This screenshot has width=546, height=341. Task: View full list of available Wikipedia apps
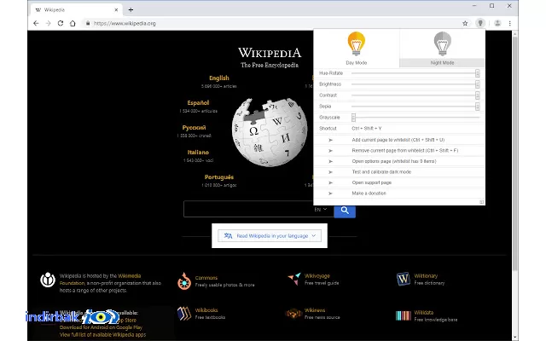[x=102, y=335]
